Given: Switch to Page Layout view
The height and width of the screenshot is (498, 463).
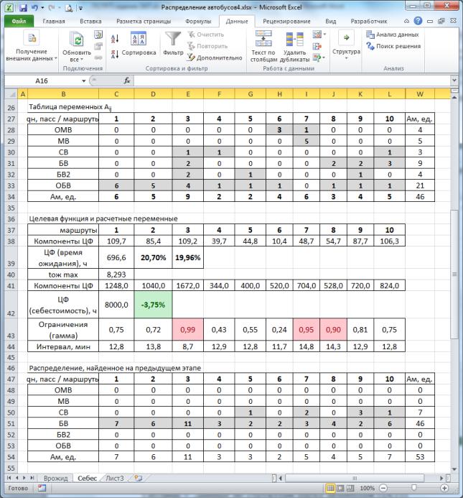Looking at the screenshot, I should [340, 488].
